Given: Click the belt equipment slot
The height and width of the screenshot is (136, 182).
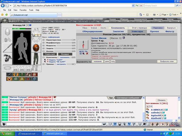Looking at the screenshot, I should tap(7, 68).
